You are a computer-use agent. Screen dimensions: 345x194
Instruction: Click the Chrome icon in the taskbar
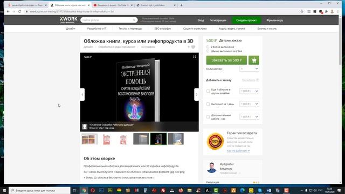click(x=84, y=190)
